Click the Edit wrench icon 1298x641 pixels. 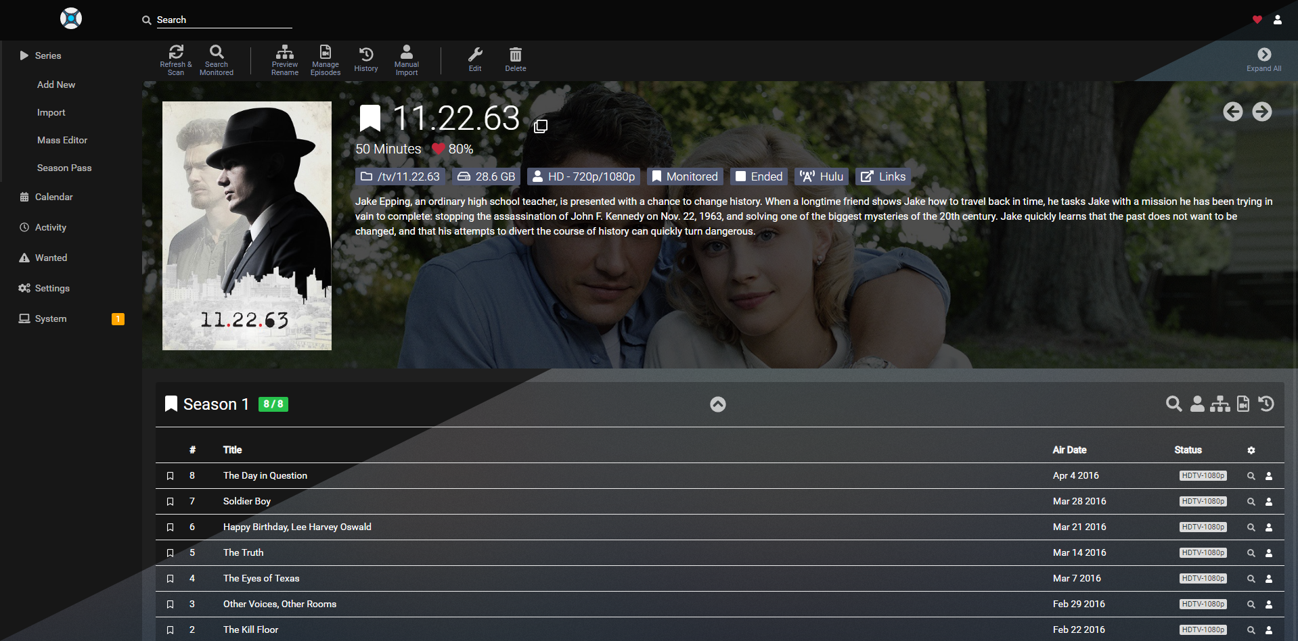475,60
